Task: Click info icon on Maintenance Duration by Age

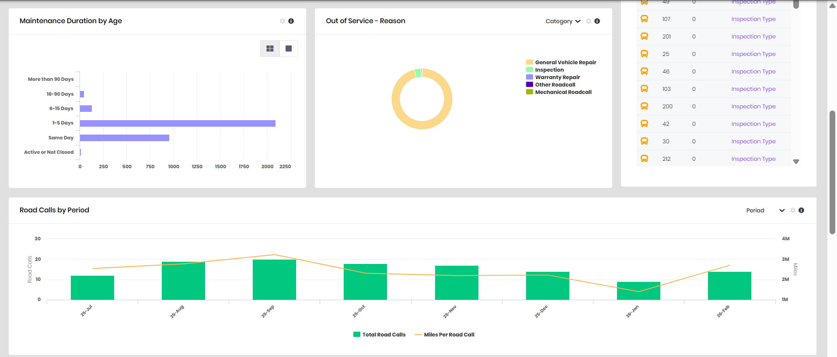Action: point(291,21)
